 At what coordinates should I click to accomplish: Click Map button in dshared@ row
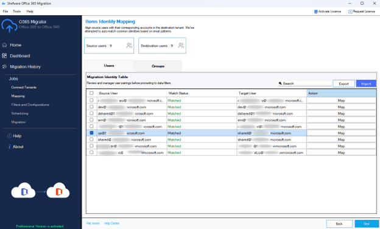(x=341, y=114)
